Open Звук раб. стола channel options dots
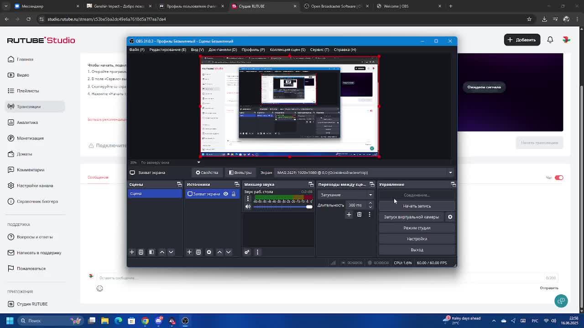The width and height of the screenshot is (584, 328). [x=248, y=199]
